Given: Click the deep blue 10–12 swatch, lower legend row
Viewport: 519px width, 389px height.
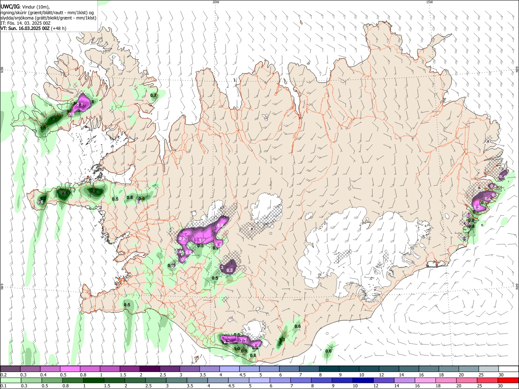Looking at the screenshot, I should tap(363, 380).
